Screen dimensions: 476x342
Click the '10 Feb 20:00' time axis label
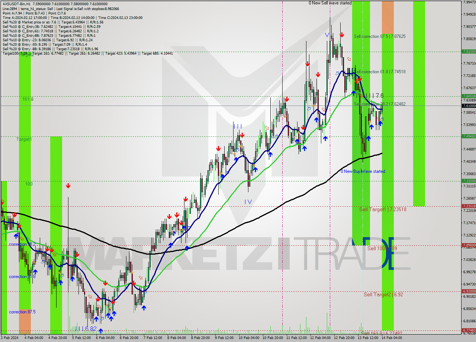[272, 338]
